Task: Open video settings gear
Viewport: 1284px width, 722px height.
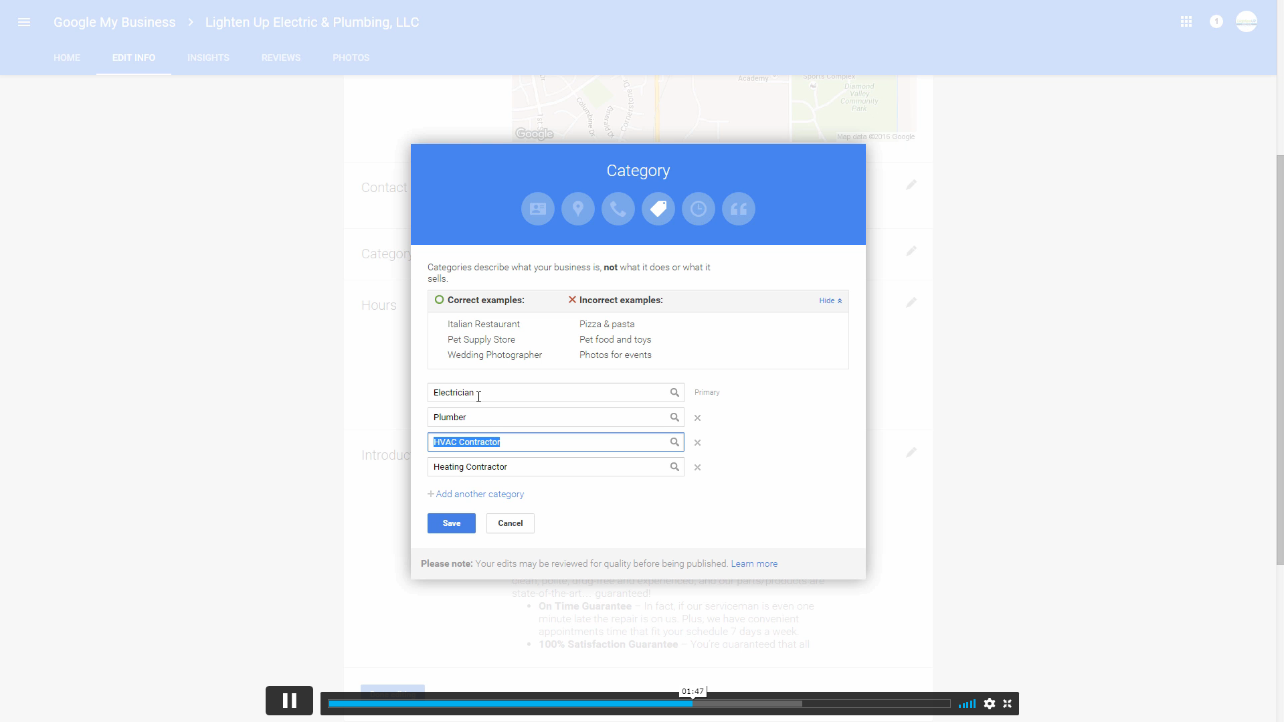Action: click(990, 703)
